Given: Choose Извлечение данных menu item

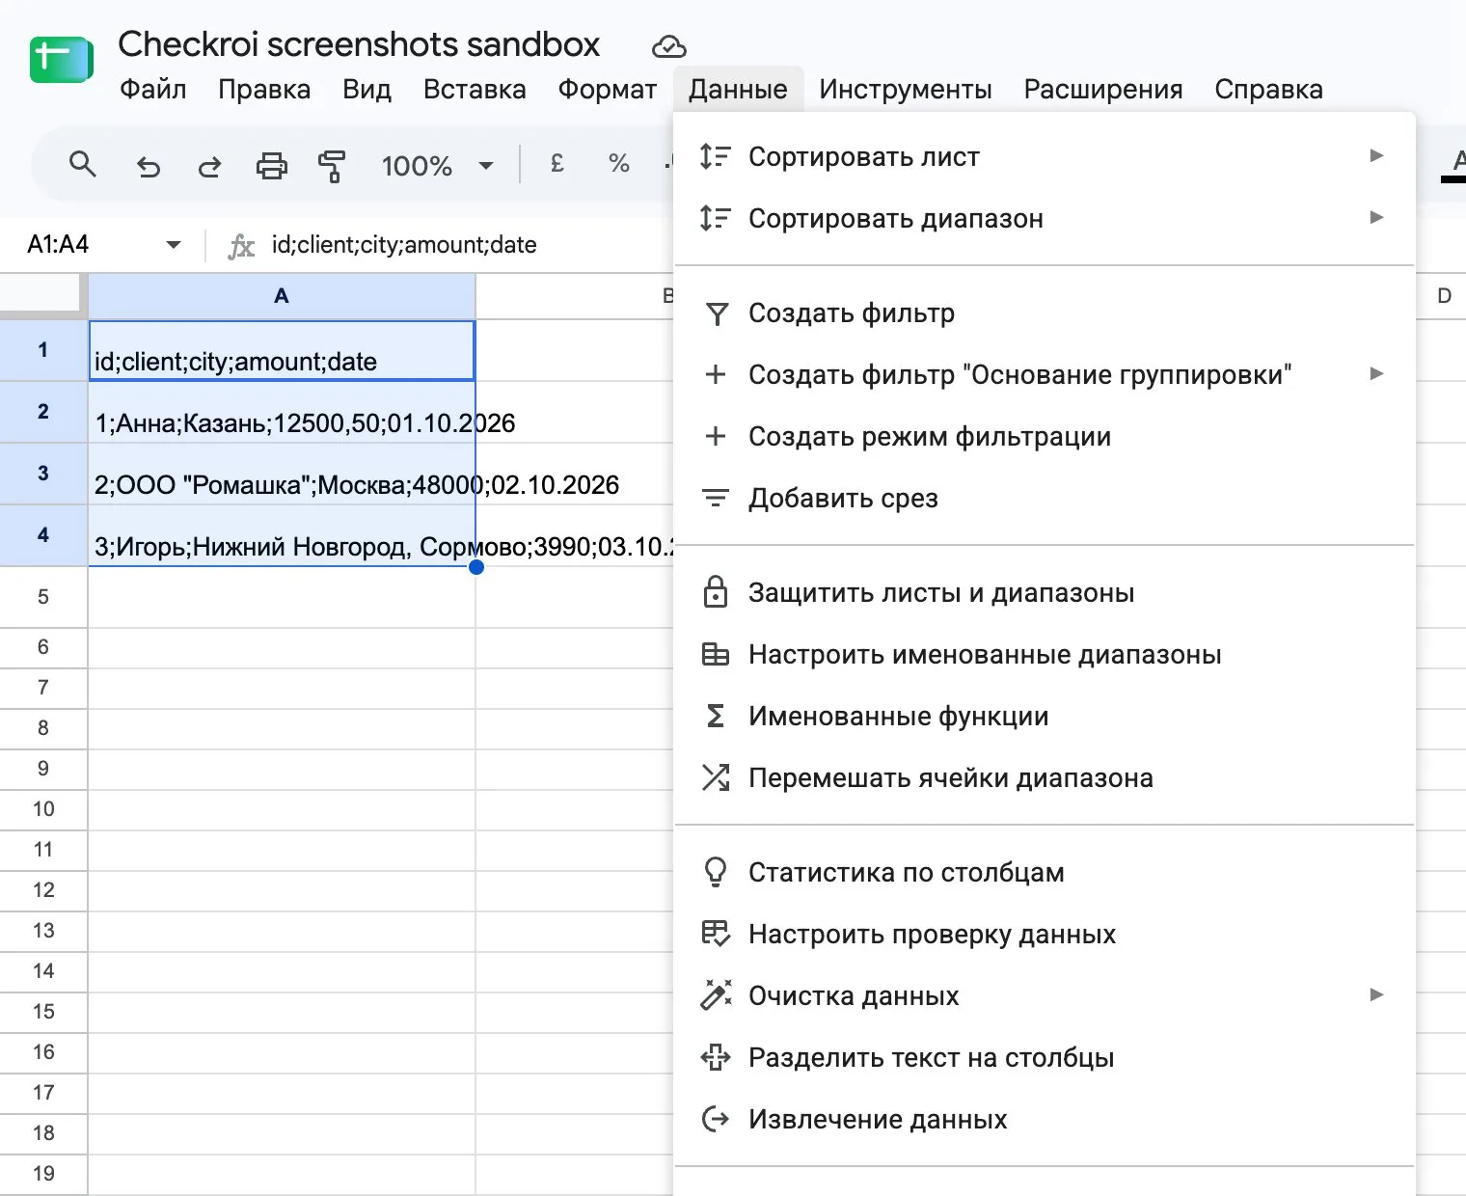Looking at the screenshot, I should pos(1045,1119).
